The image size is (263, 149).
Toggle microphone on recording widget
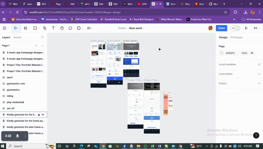point(17,136)
